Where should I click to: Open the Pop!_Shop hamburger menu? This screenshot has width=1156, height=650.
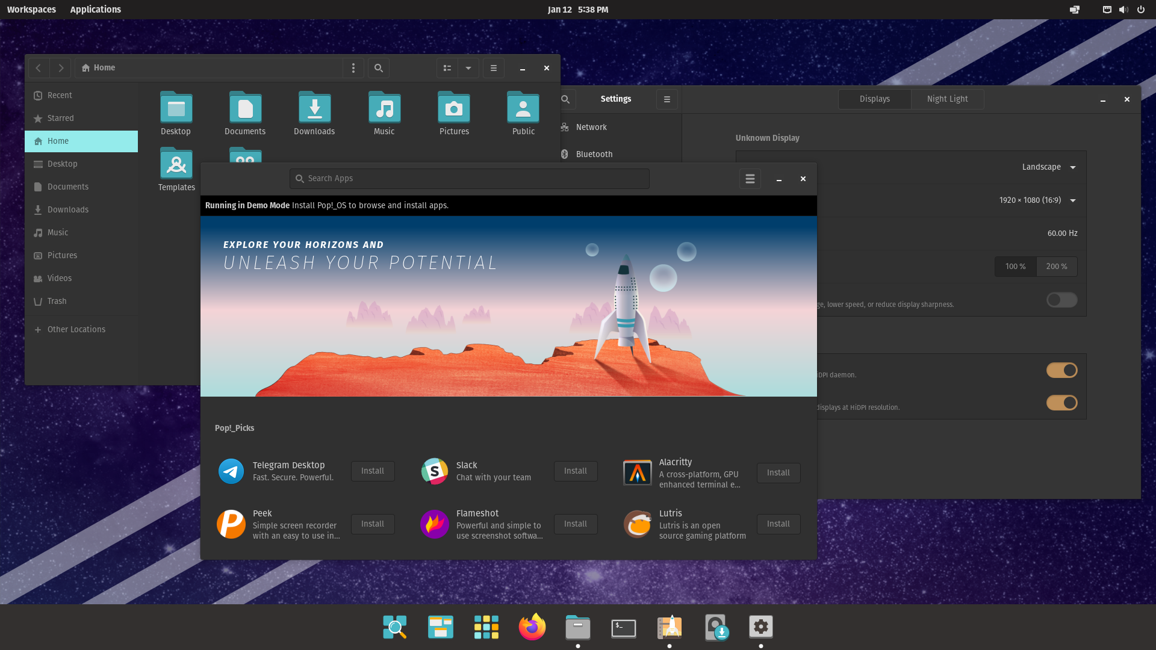click(750, 179)
